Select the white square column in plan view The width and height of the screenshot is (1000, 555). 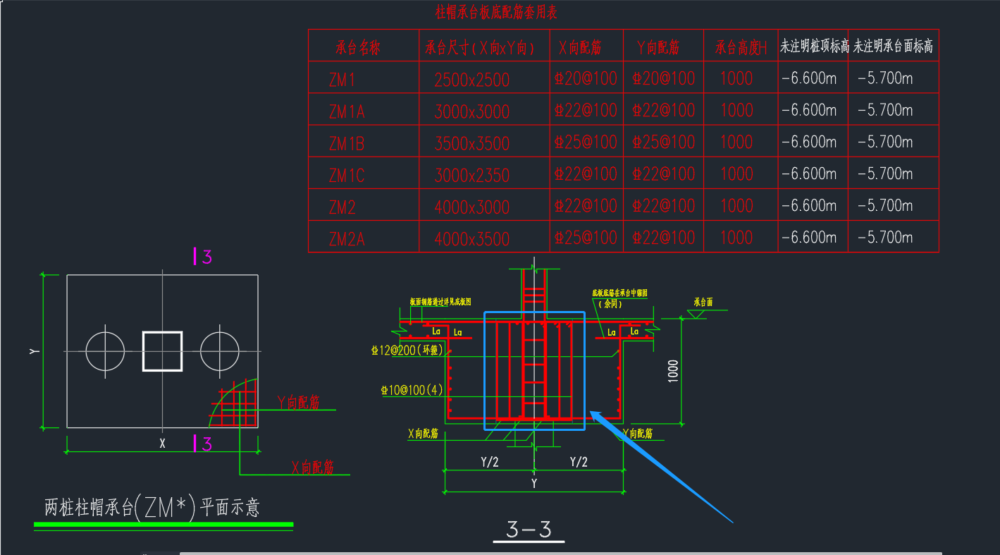(x=163, y=351)
